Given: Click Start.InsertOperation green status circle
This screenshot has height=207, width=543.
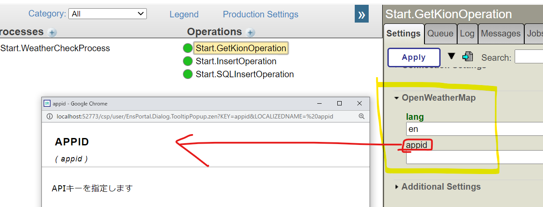Looking at the screenshot, I should tap(188, 61).
